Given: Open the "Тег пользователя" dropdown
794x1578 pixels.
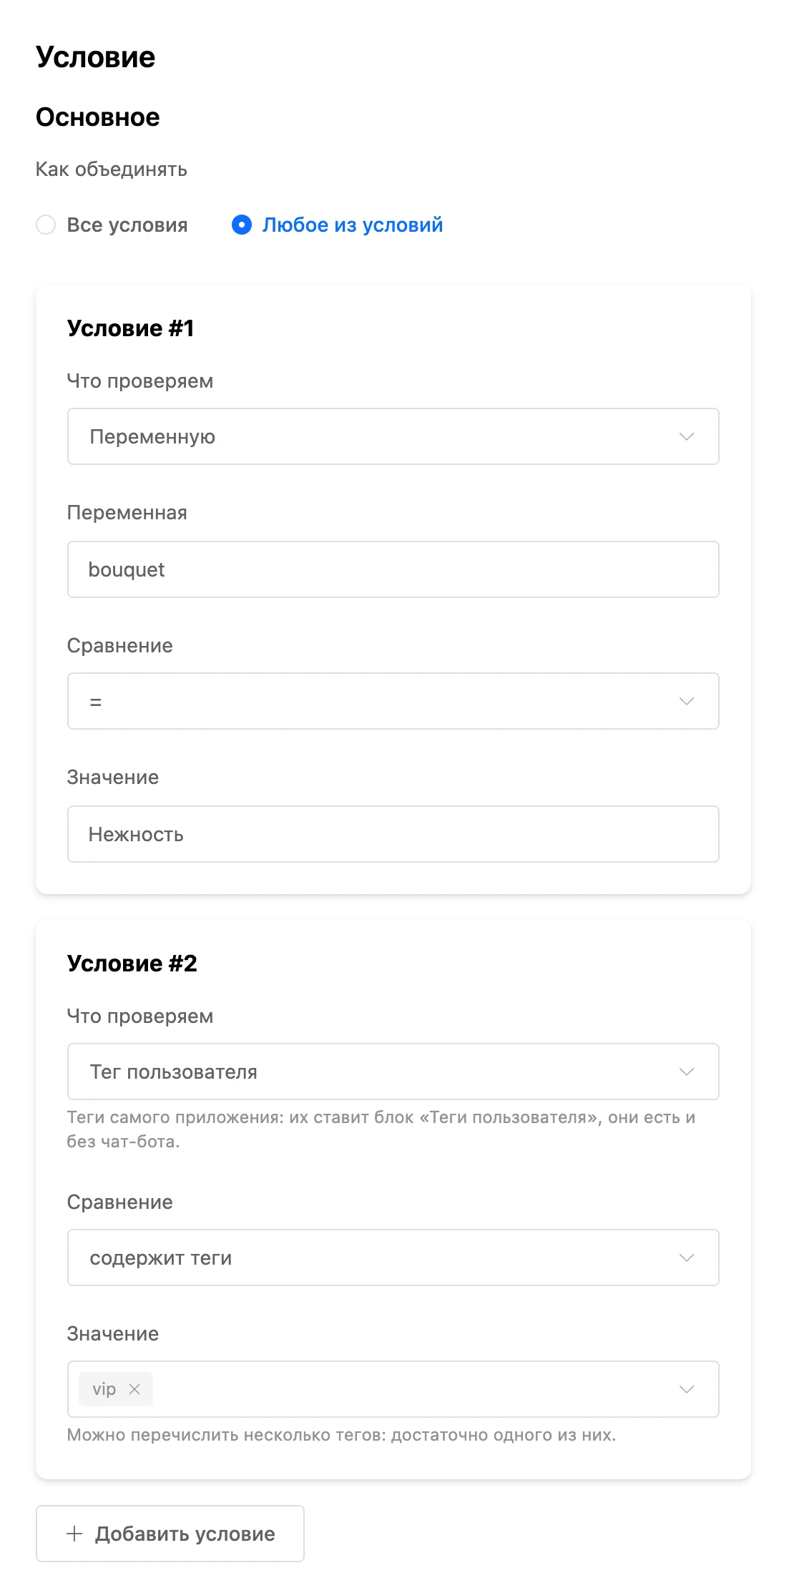Looking at the screenshot, I should pyautogui.click(x=393, y=1072).
